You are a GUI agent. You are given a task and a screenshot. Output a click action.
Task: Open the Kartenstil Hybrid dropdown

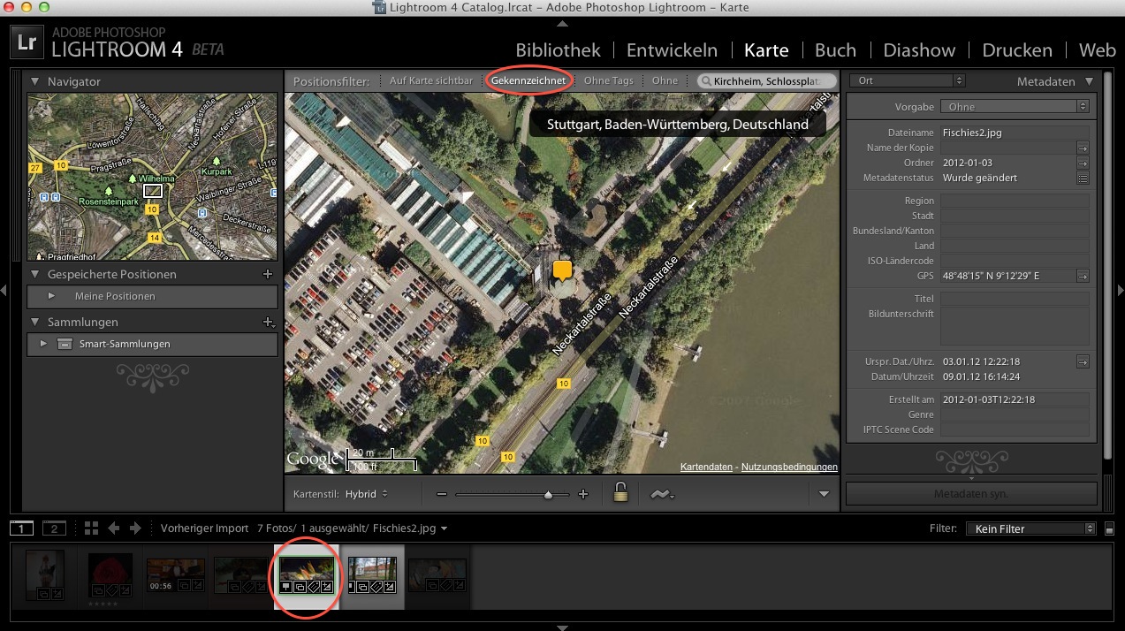pos(367,494)
